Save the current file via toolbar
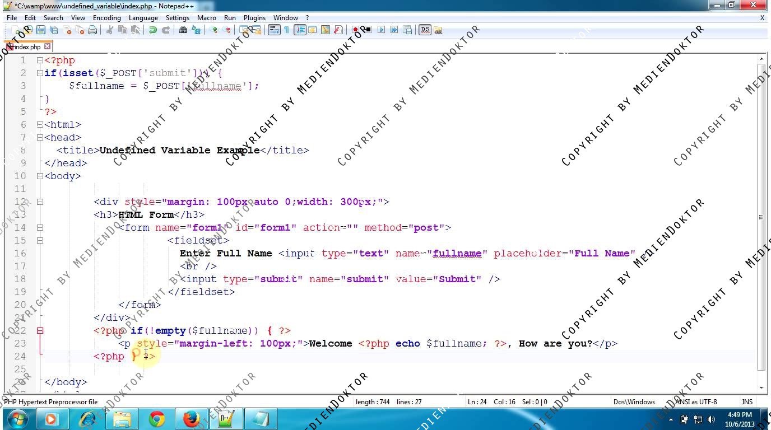Viewport: 771px width, 430px height. pyautogui.click(x=41, y=30)
